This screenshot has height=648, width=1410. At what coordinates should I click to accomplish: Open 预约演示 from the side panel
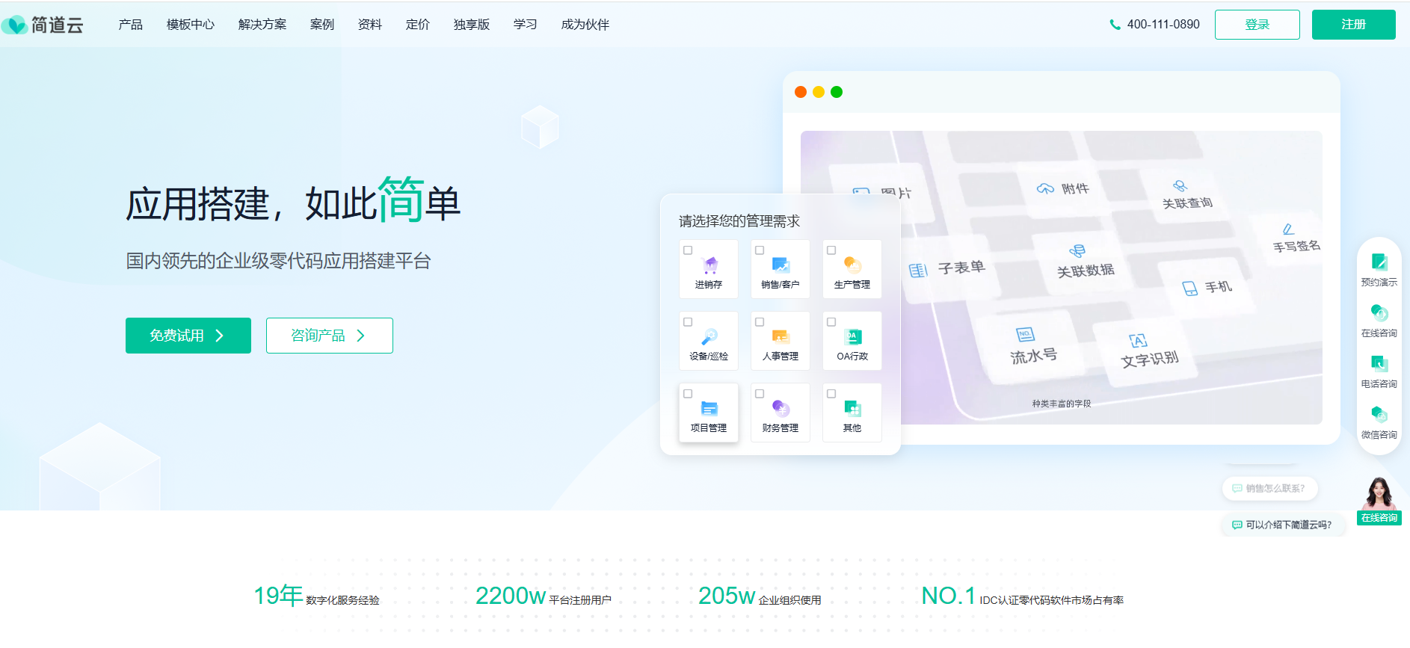pos(1379,270)
